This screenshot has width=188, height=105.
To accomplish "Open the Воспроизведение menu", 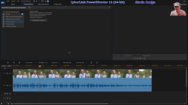I will [26, 1].
